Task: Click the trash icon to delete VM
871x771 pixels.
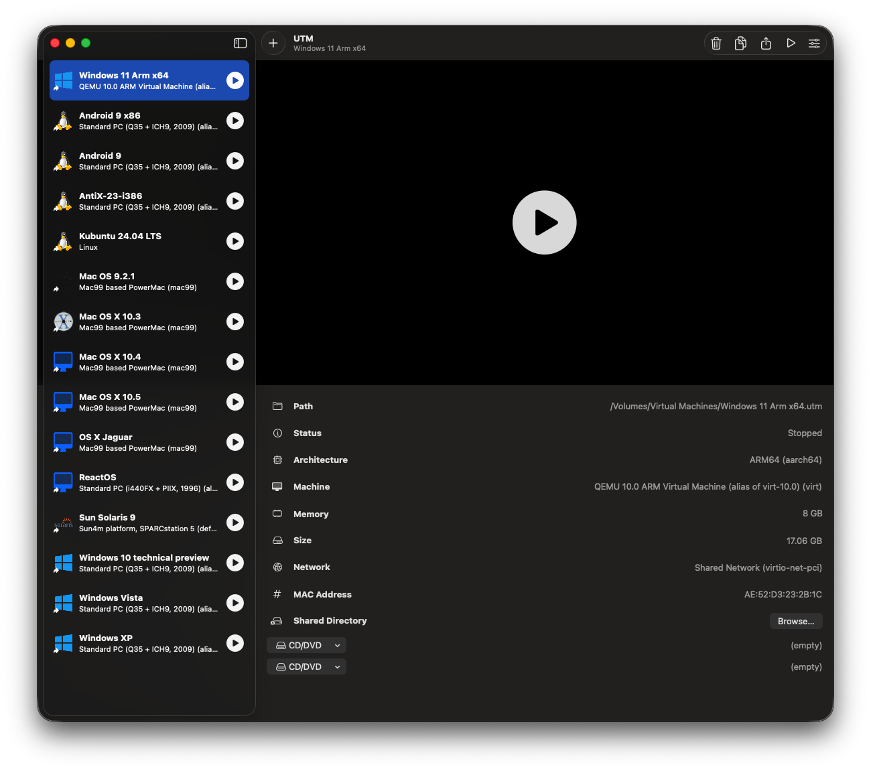Action: coord(716,44)
